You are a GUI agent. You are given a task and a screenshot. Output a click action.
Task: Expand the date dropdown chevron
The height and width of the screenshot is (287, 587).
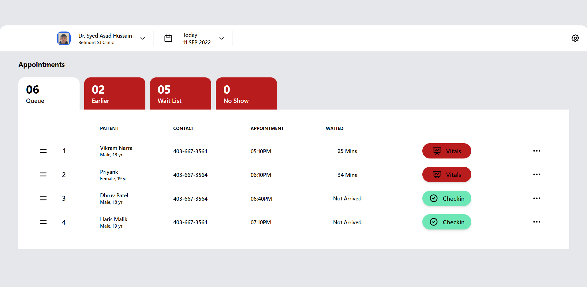point(222,38)
